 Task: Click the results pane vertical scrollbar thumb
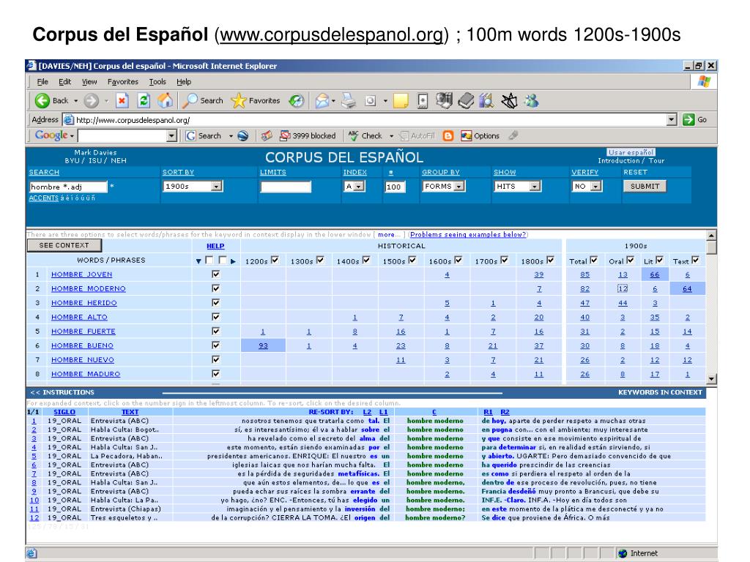click(x=712, y=247)
